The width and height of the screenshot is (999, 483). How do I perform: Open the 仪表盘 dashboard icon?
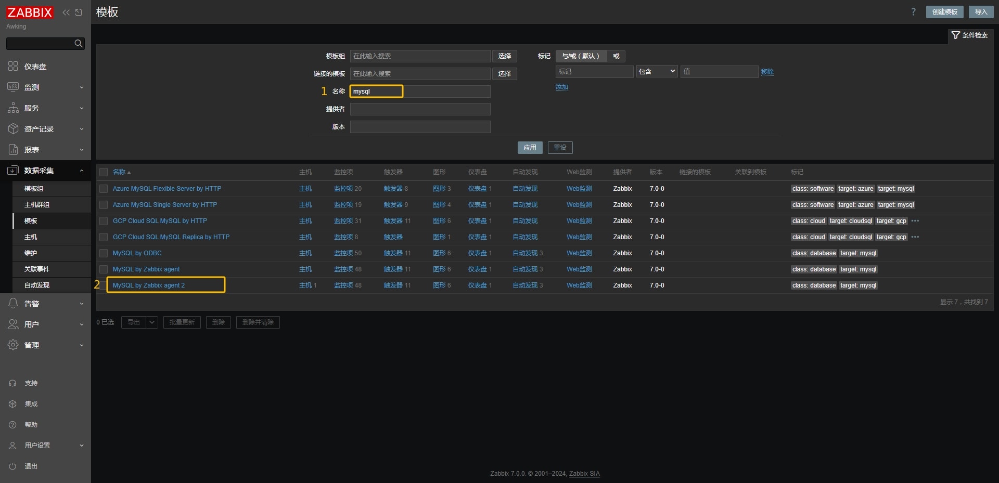pyautogui.click(x=13, y=67)
